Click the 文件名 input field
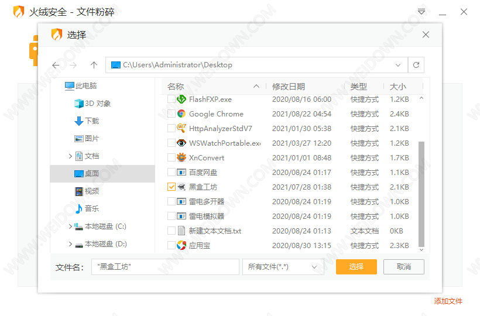Screen dimensions: 480x316 click(165, 267)
